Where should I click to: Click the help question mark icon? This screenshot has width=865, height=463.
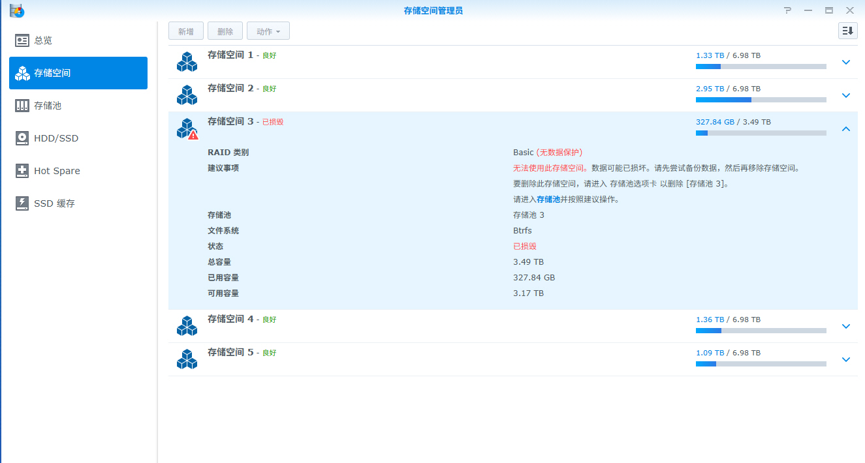pos(787,10)
